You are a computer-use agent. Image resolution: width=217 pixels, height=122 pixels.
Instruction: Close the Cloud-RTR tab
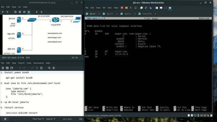pos(155,14)
